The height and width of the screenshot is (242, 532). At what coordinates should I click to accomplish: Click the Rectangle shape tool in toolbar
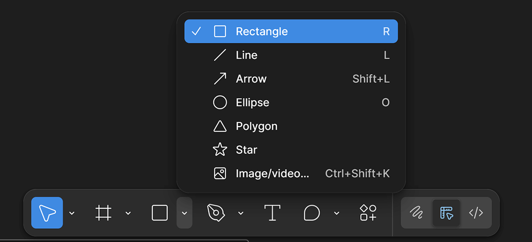point(160,212)
